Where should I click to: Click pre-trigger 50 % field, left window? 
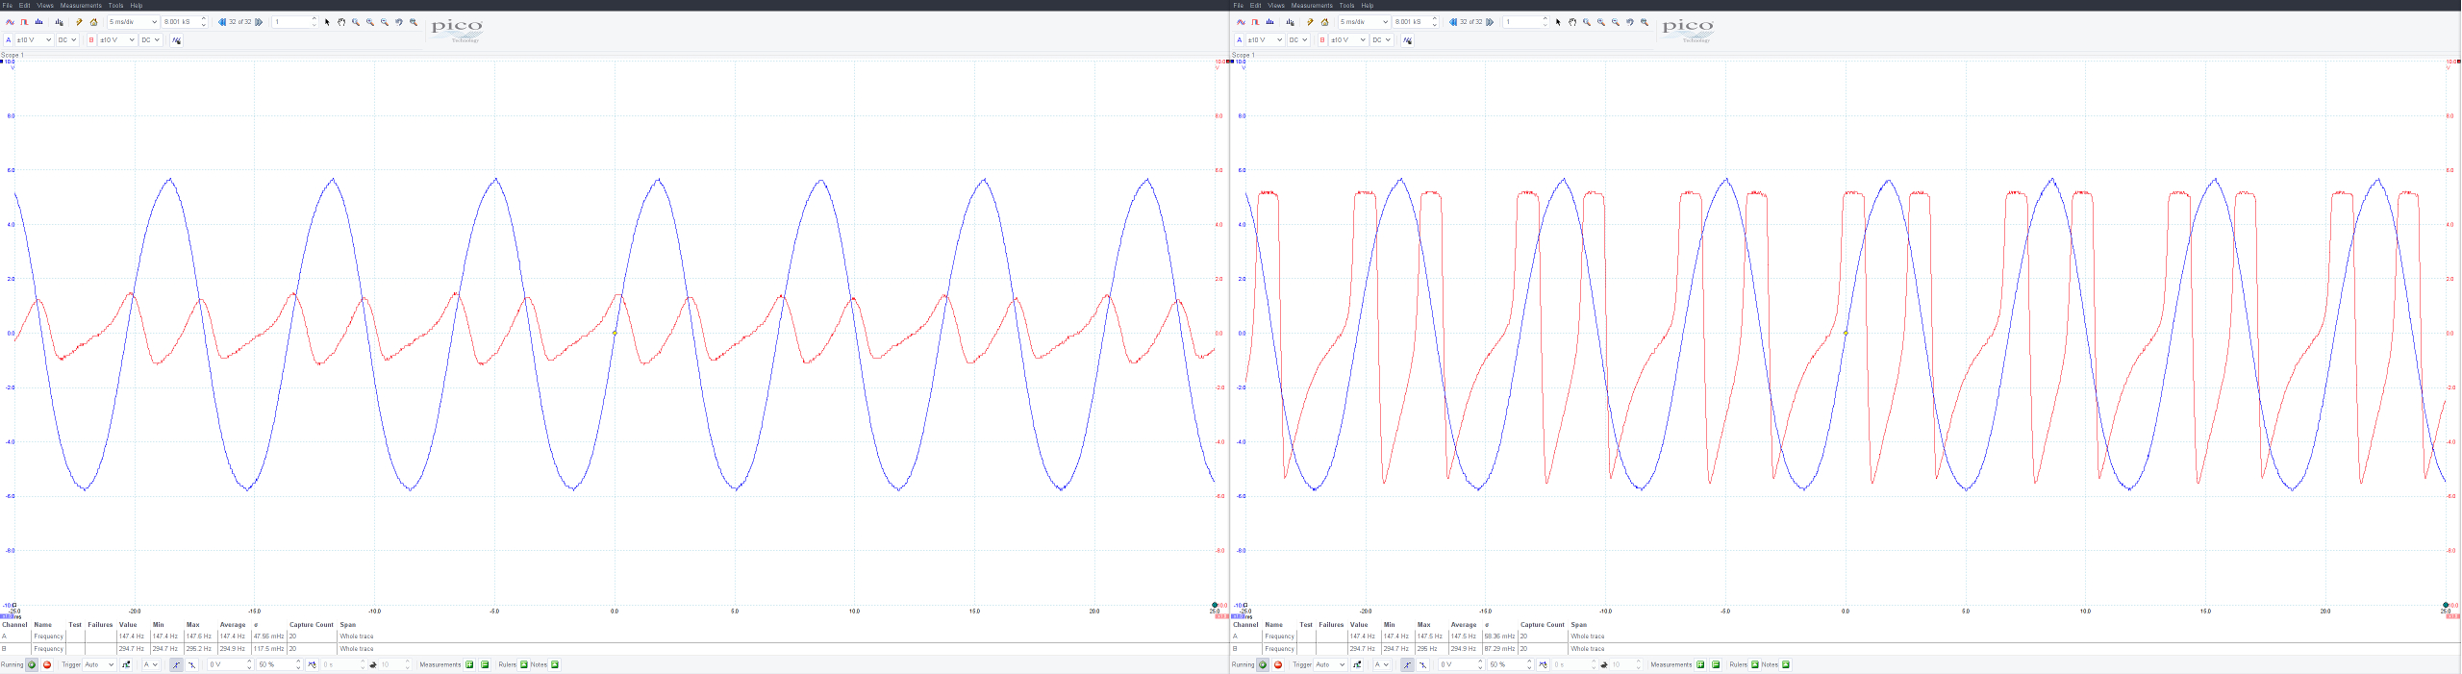pos(279,664)
